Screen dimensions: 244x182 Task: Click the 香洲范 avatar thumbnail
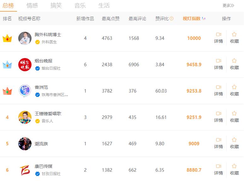[x=25, y=91]
